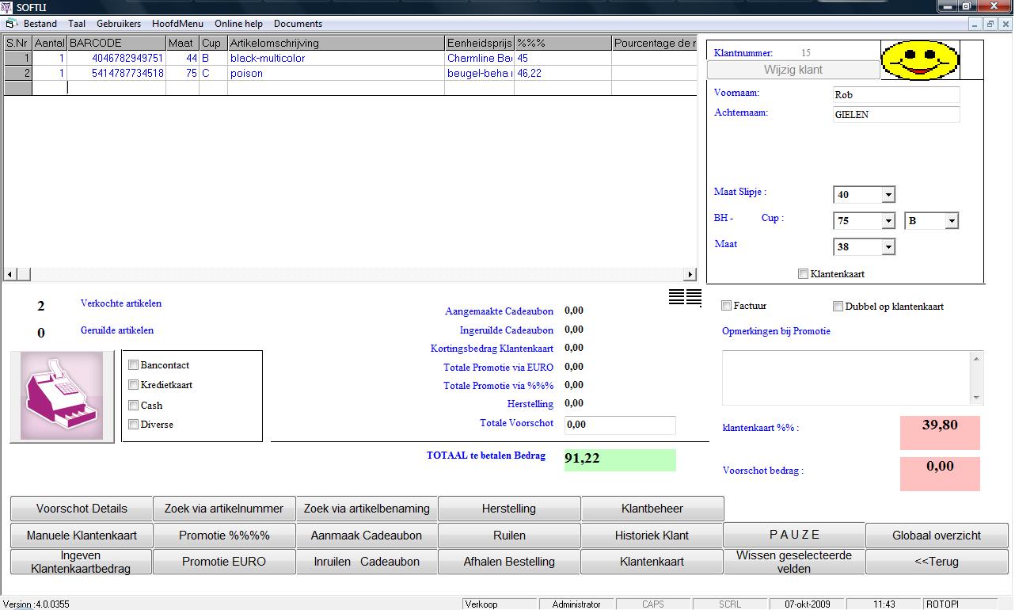The width and height of the screenshot is (1015, 610).
Task: Click the PAUZE button
Action: point(795,535)
